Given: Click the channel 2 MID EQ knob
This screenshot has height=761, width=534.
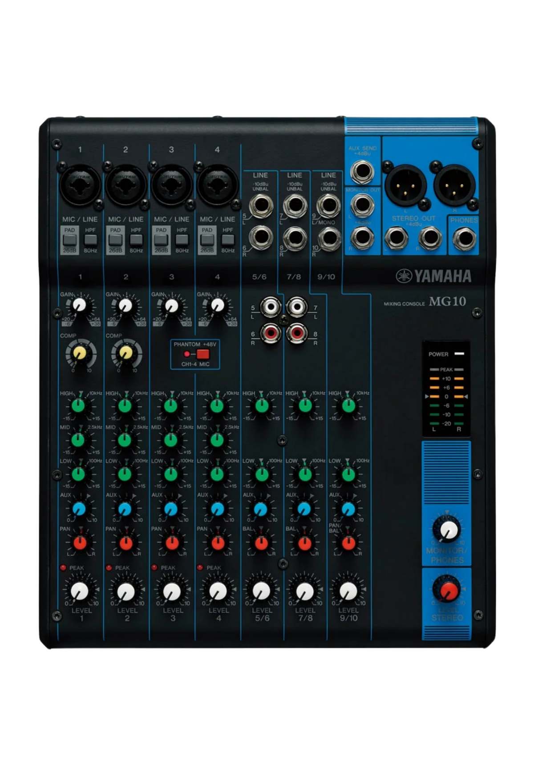Looking at the screenshot, I should pos(125,440).
